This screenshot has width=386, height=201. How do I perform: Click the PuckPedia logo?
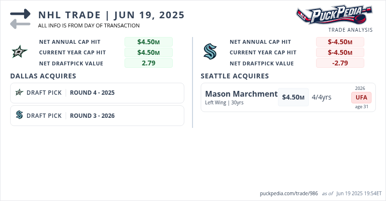334,14
